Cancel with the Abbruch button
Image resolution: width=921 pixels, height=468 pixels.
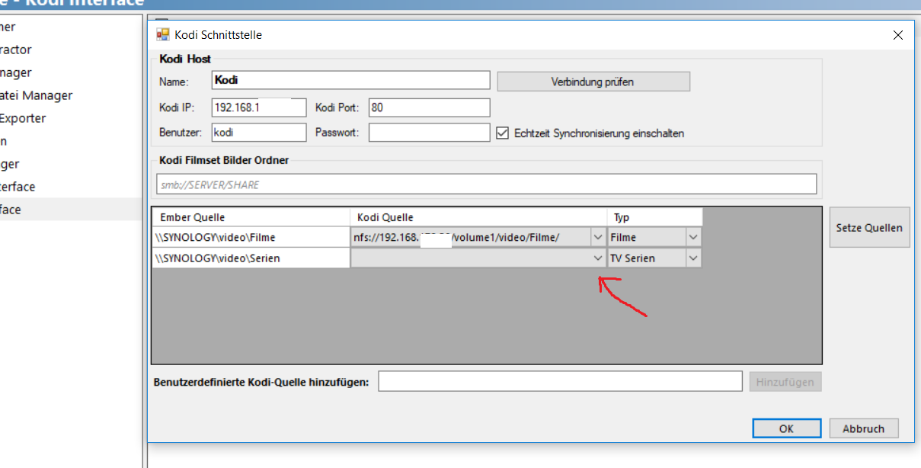pyautogui.click(x=864, y=428)
